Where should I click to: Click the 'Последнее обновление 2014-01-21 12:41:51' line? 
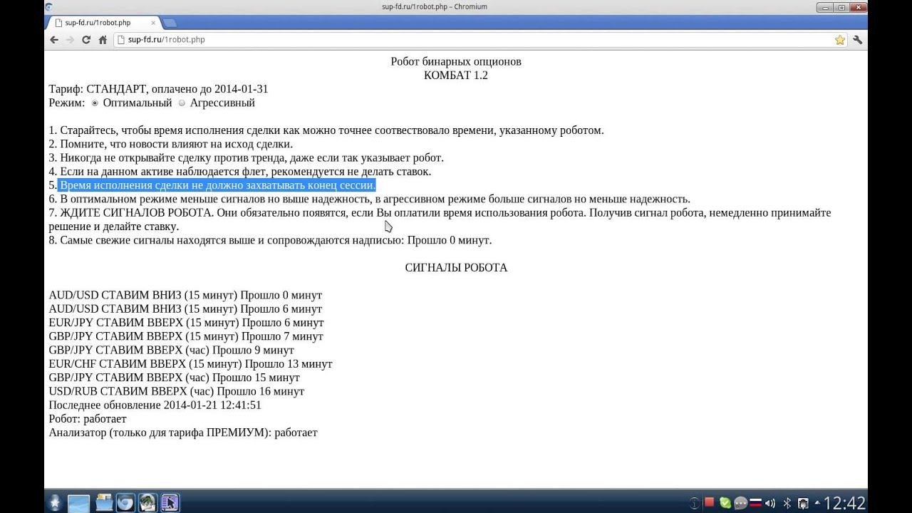tap(155, 405)
